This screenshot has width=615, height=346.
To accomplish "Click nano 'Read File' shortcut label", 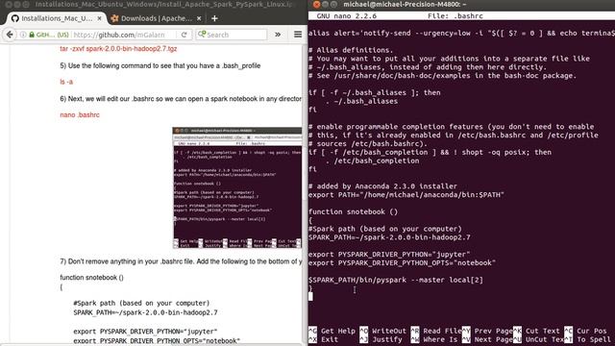I will point(442,331).
